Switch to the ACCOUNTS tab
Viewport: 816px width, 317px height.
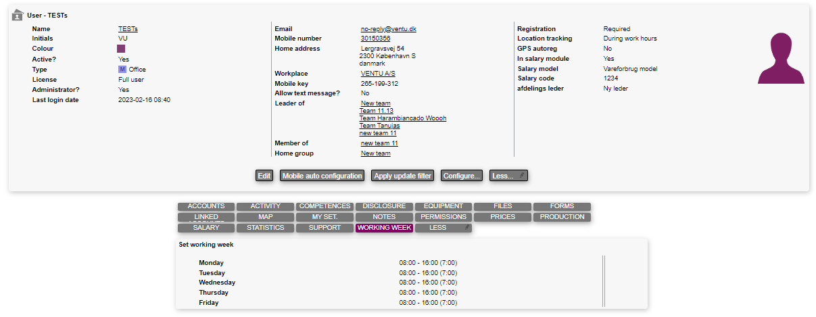click(x=206, y=206)
